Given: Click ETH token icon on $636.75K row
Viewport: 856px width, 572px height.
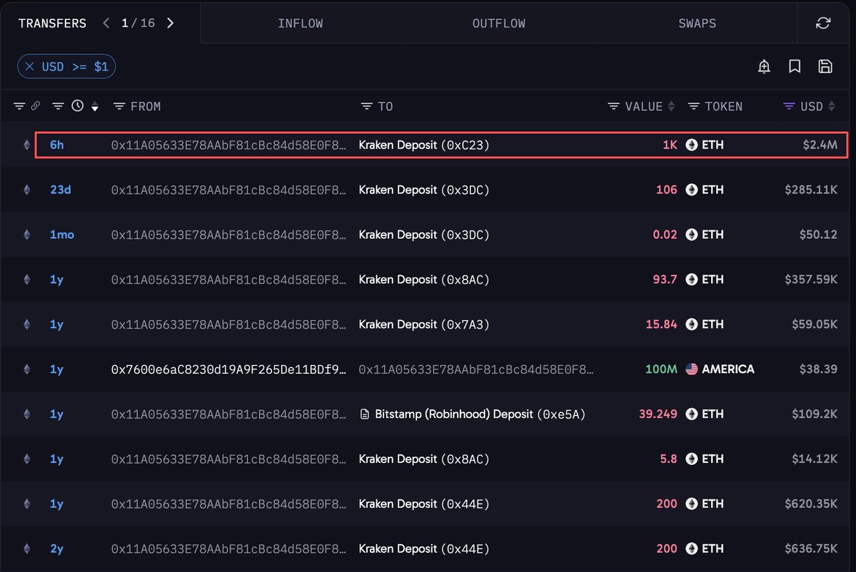Looking at the screenshot, I should coord(692,548).
